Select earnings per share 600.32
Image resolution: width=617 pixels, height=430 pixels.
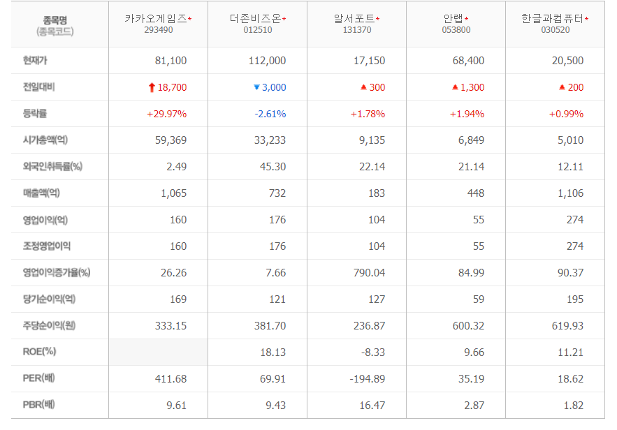click(x=468, y=326)
